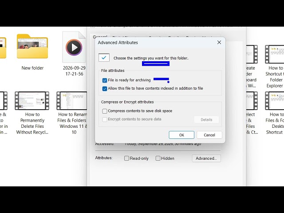Viewport: 284px width, 213px height.
Task: Select the New folder icon
Action: (x=32, y=46)
